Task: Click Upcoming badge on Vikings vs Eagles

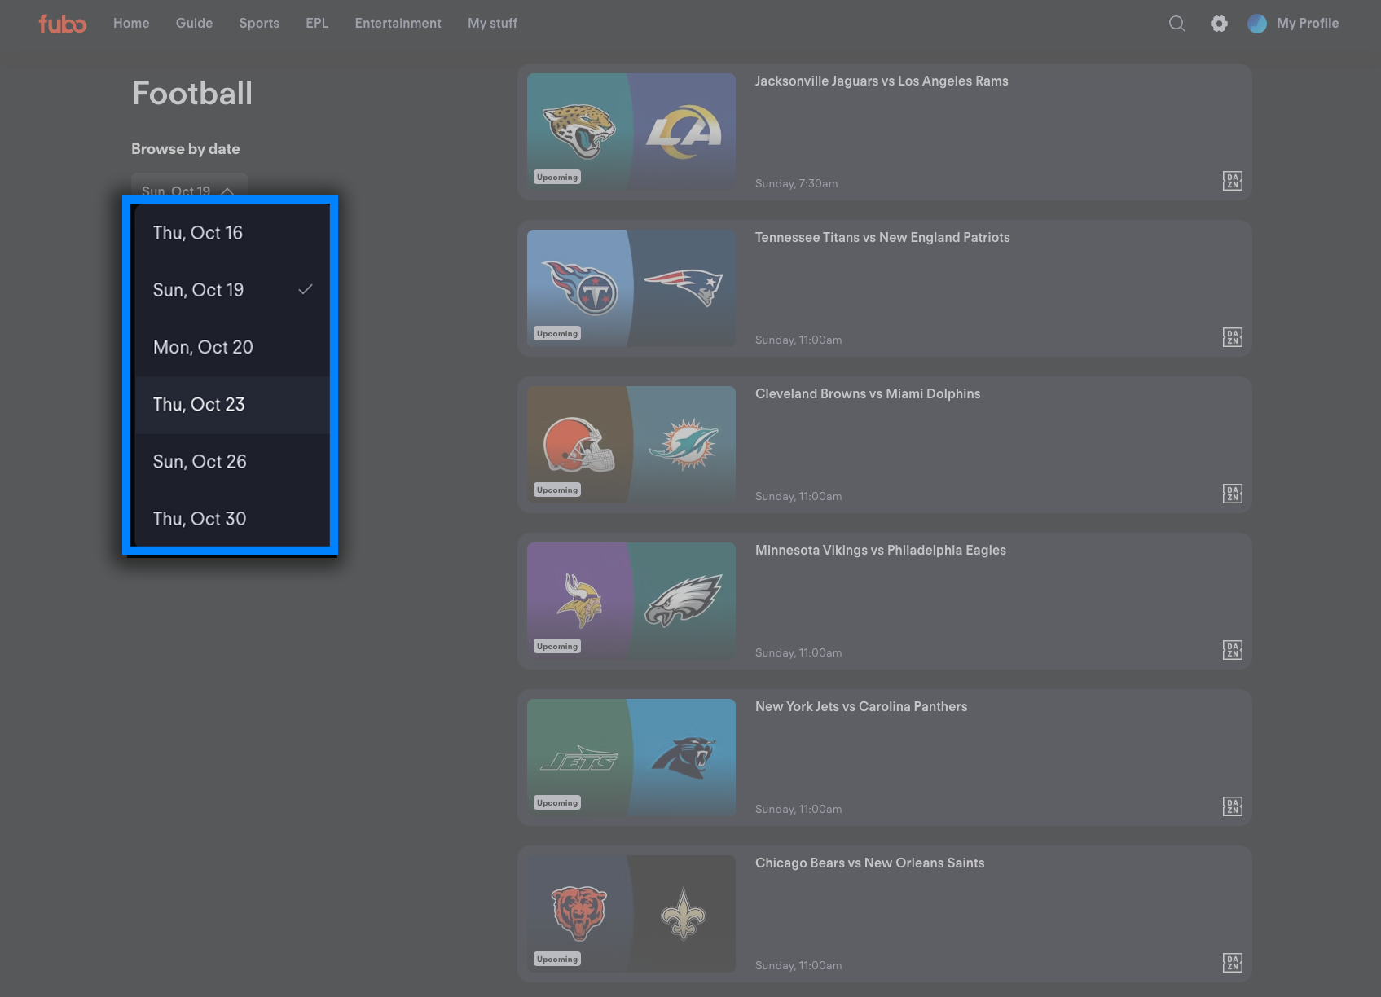Action: (557, 647)
